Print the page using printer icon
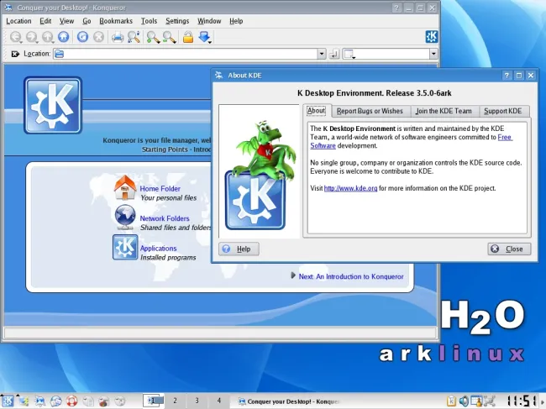 [x=118, y=37]
